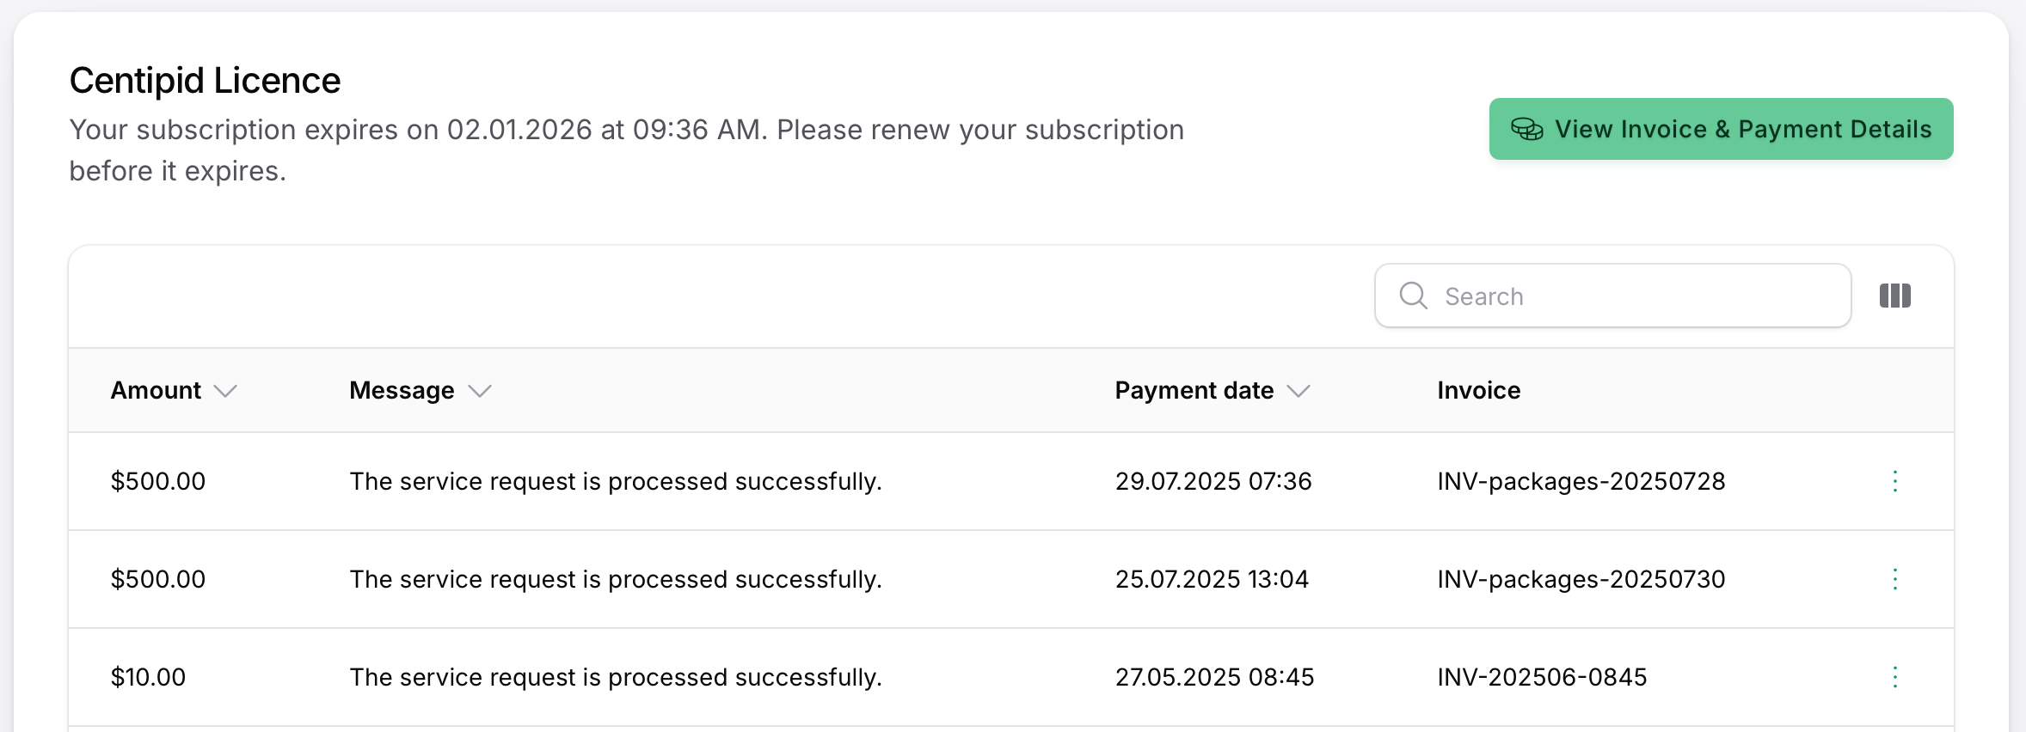
Task: Expand the Payment date column sort chevron
Action: (1298, 391)
